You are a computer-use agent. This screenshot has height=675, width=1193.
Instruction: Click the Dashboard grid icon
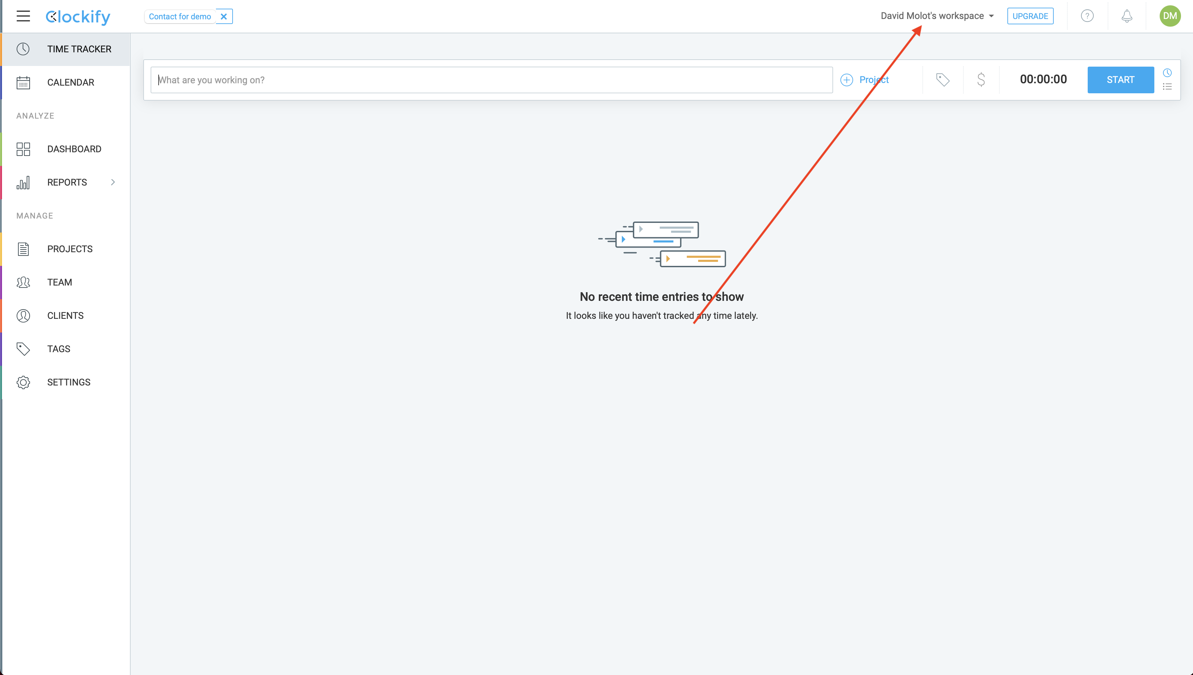point(23,149)
